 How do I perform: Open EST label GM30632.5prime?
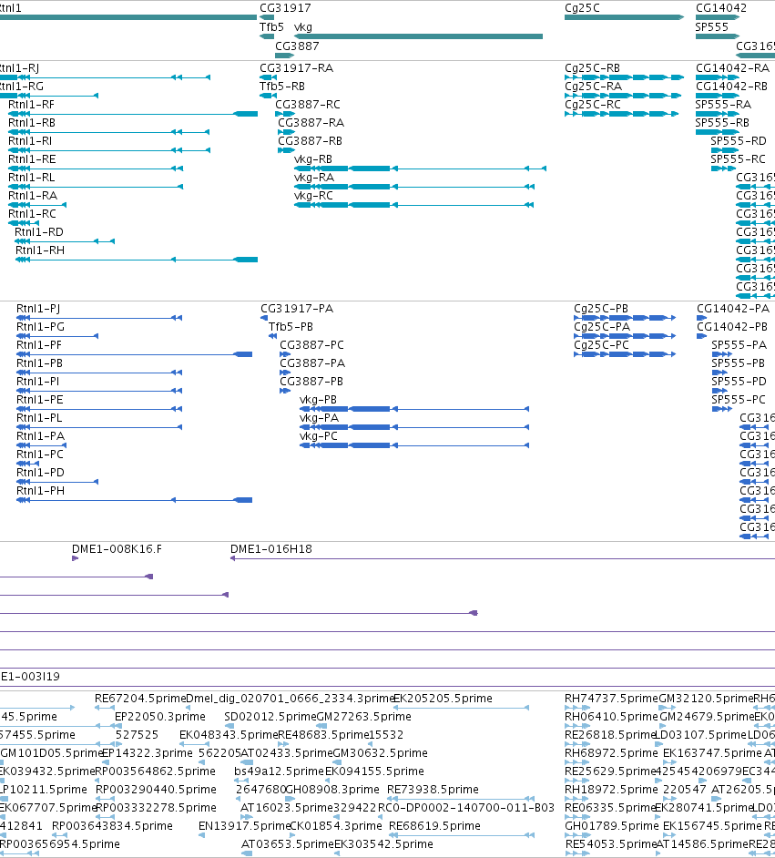coord(380,753)
